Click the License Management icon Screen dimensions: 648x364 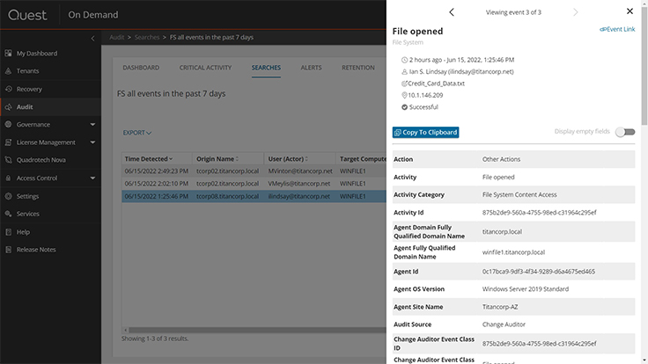(8, 142)
